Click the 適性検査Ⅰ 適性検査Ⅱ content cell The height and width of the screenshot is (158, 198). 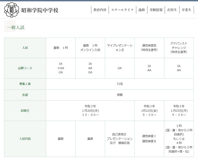pos(149,139)
